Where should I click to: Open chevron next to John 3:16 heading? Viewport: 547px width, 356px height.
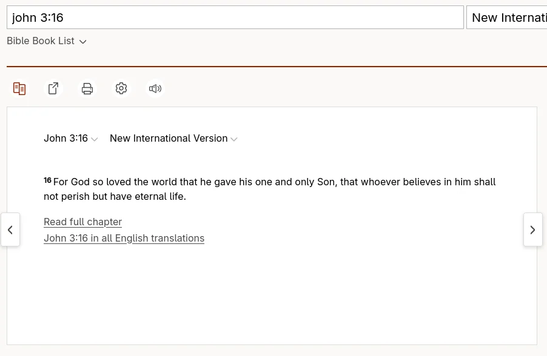[95, 139]
